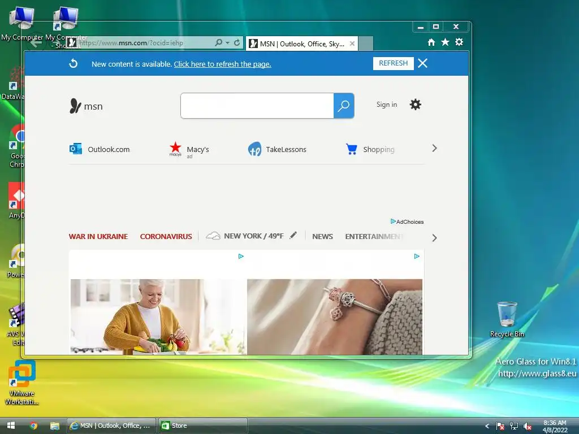Open the Favorites star icon
579x434 pixels.
445,42
